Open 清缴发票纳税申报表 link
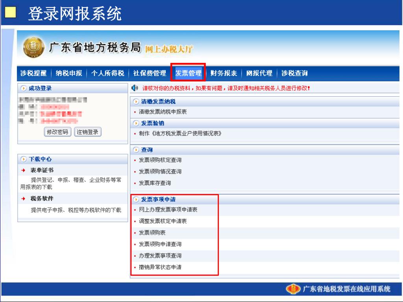This screenshot has height=302, width=403. click(x=163, y=112)
